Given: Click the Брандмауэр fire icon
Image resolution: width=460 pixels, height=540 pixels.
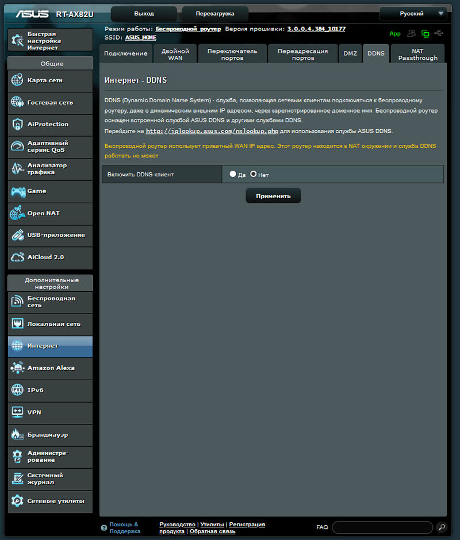Looking at the screenshot, I should [17, 434].
